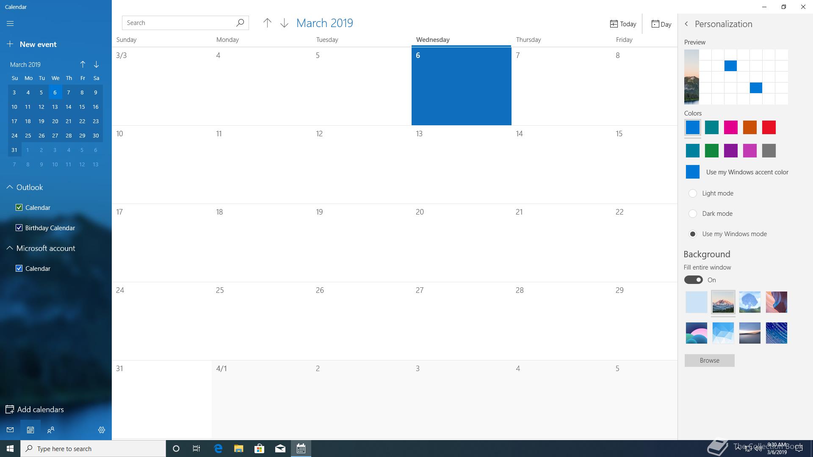The height and width of the screenshot is (457, 813).
Task: Go to previous month in mini calendar
Action: pos(83,64)
